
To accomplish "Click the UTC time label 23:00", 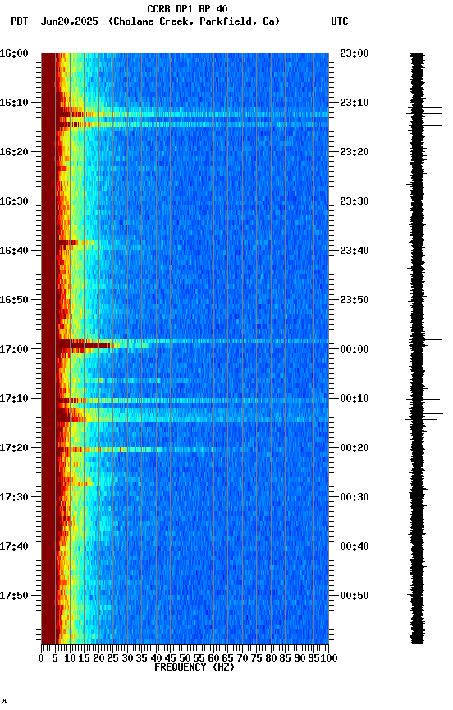I will point(355,53).
